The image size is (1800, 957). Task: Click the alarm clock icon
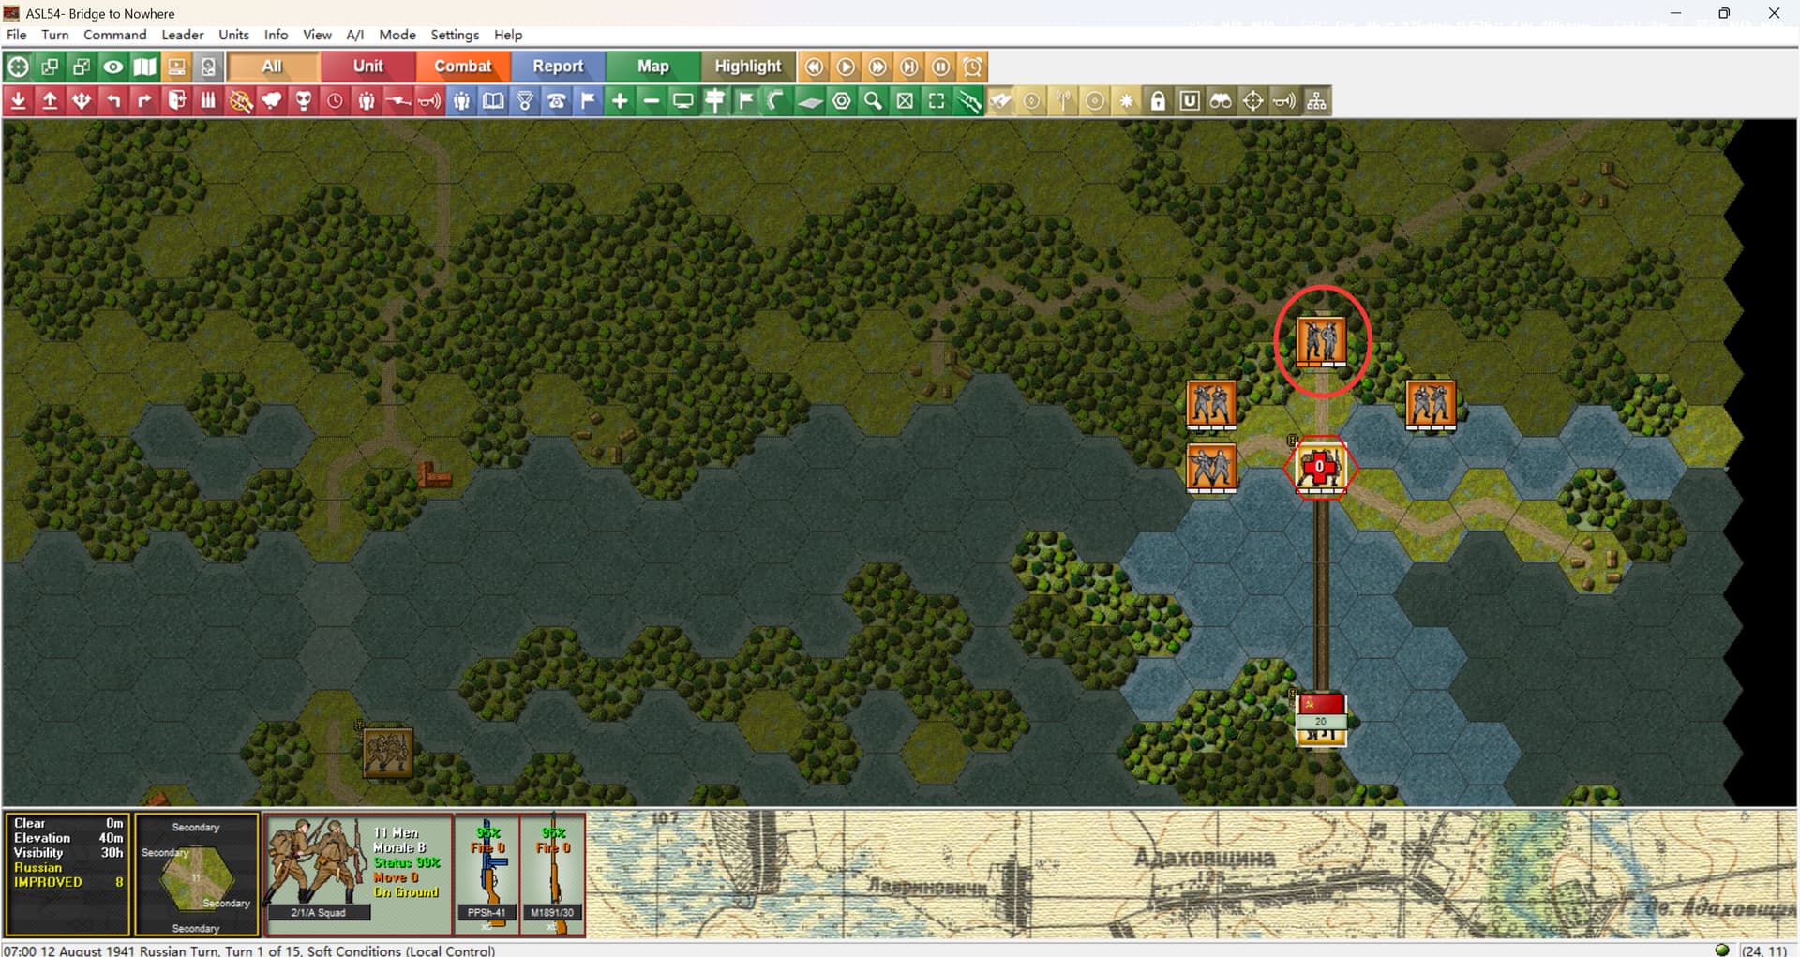[972, 67]
